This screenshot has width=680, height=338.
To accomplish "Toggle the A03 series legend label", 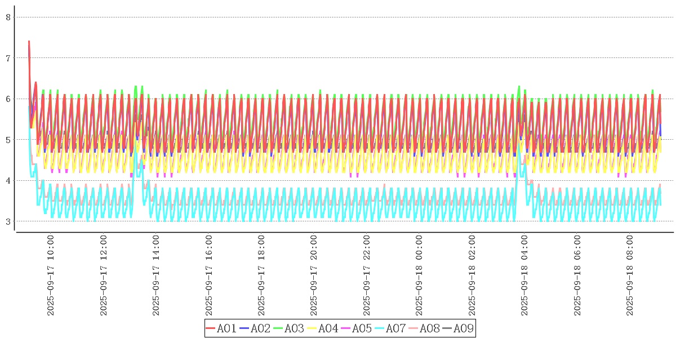I will pos(294,328).
